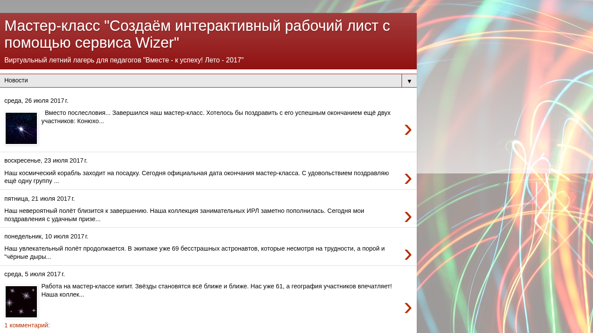Screen dimensions: 593x333
Task: Select the date 'среда, 26 июля 2017 г.'
Action: (x=36, y=101)
